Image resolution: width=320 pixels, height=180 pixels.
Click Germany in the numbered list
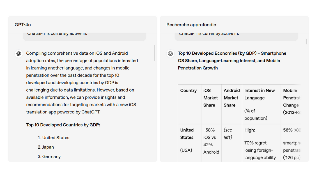(51, 157)
